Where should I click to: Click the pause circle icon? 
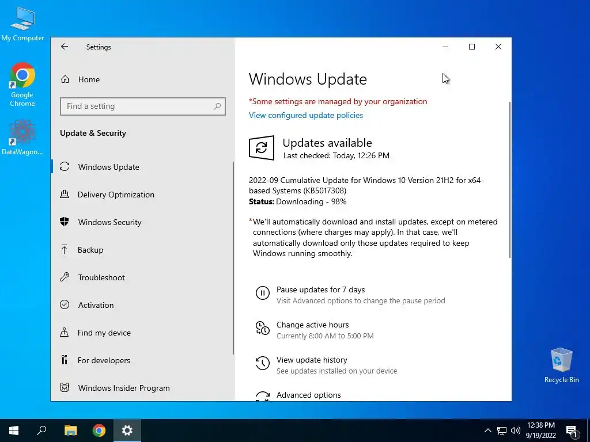coord(263,293)
